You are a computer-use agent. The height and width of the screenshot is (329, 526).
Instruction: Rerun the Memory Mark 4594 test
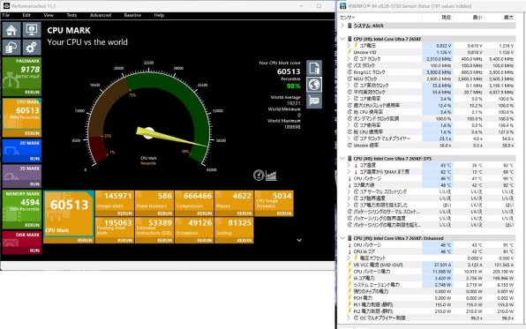pyautogui.click(x=32, y=225)
